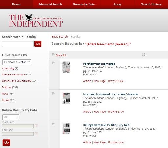Go to Browse by Date

[x=84, y=4]
